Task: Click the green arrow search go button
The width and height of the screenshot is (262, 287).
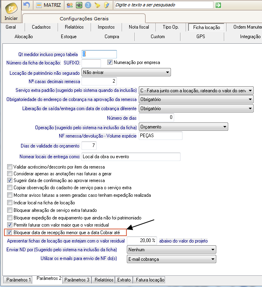Action: [218, 5]
